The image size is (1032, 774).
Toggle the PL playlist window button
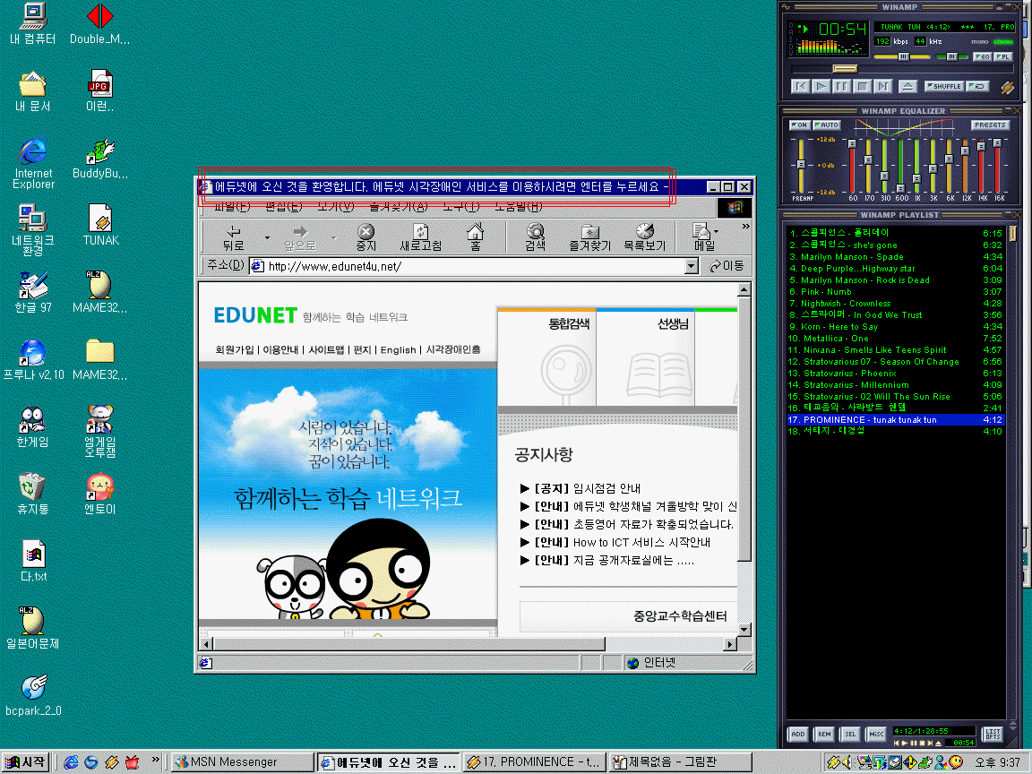[1002, 56]
